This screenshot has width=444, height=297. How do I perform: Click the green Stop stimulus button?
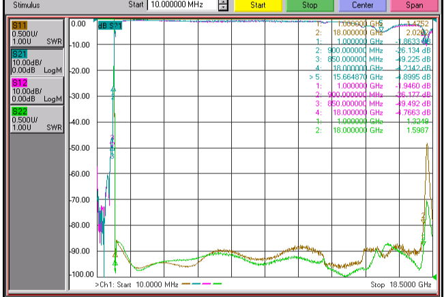[310, 5]
